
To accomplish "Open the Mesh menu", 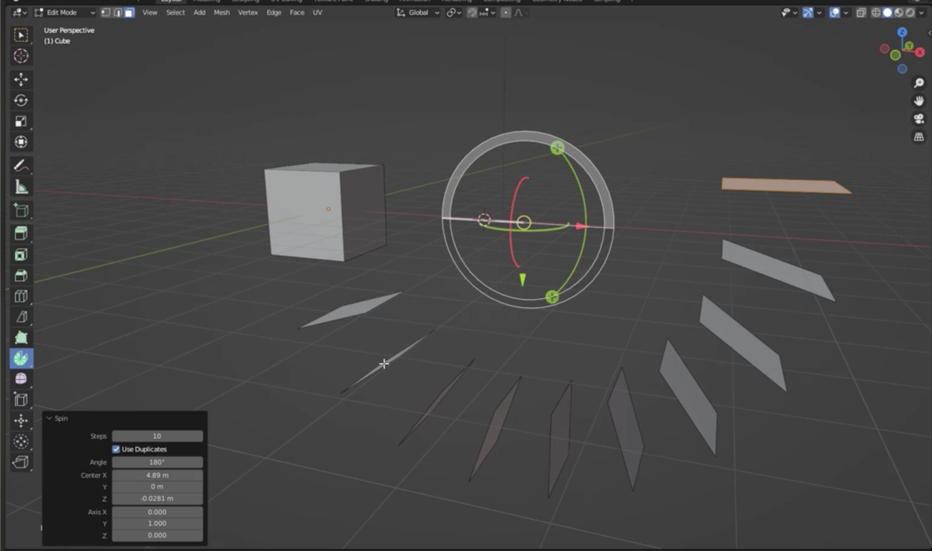I will coord(221,12).
